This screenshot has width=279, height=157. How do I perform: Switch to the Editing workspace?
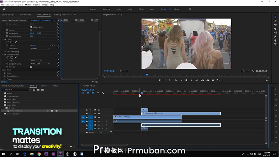(x=119, y=9)
